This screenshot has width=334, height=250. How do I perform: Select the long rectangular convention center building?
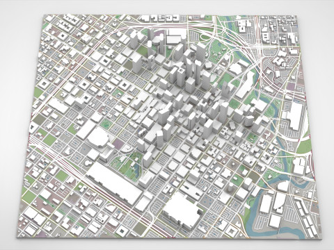113,183
